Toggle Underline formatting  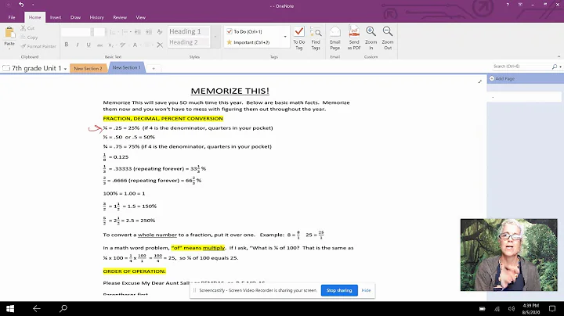point(89,45)
